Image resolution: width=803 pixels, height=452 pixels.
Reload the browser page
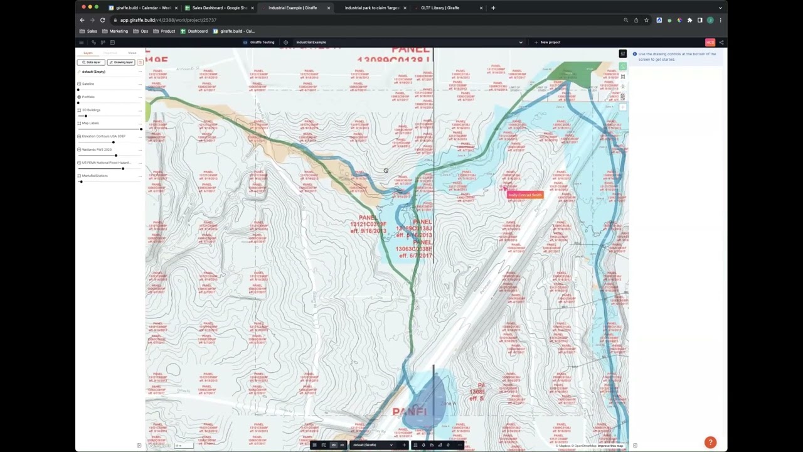pos(102,20)
